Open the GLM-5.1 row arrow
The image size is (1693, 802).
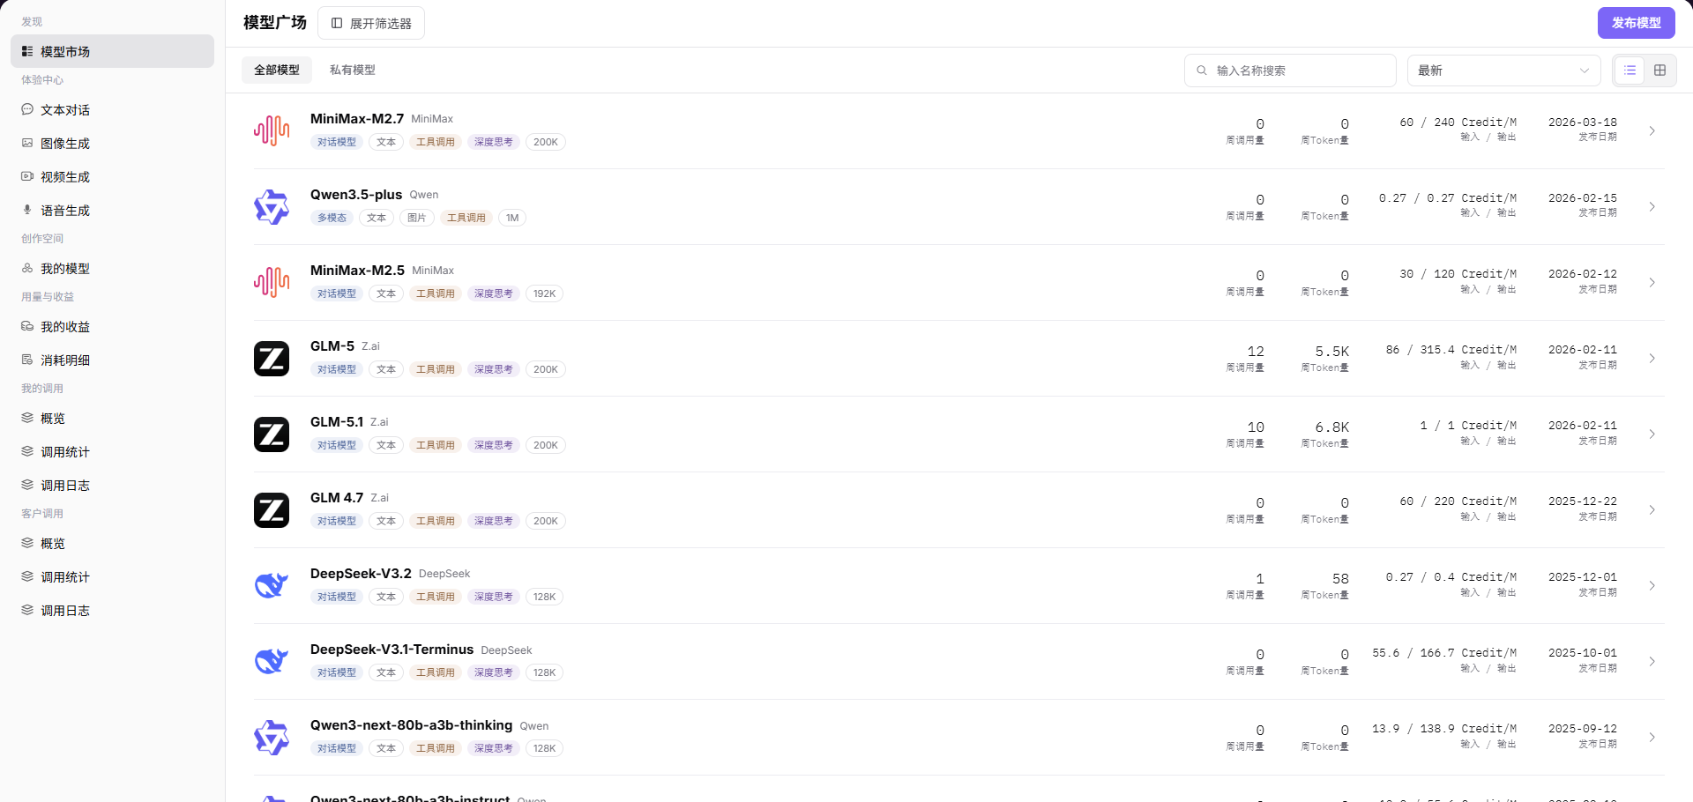click(x=1652, y=434)
